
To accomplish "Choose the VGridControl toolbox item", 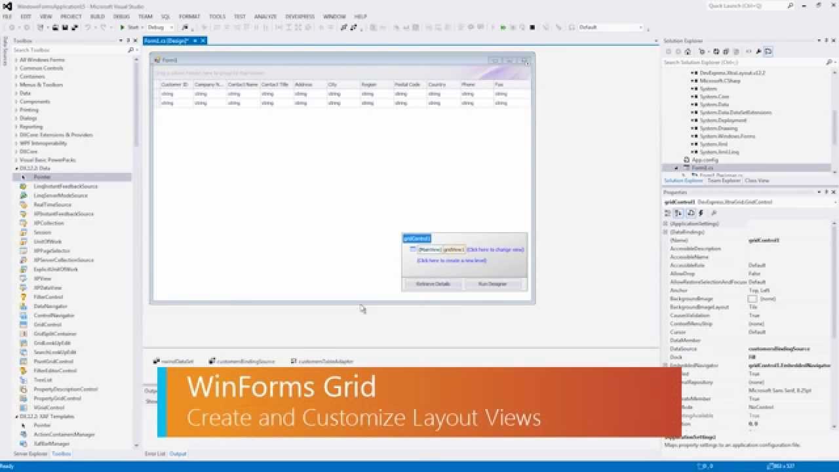I will 49,407.
